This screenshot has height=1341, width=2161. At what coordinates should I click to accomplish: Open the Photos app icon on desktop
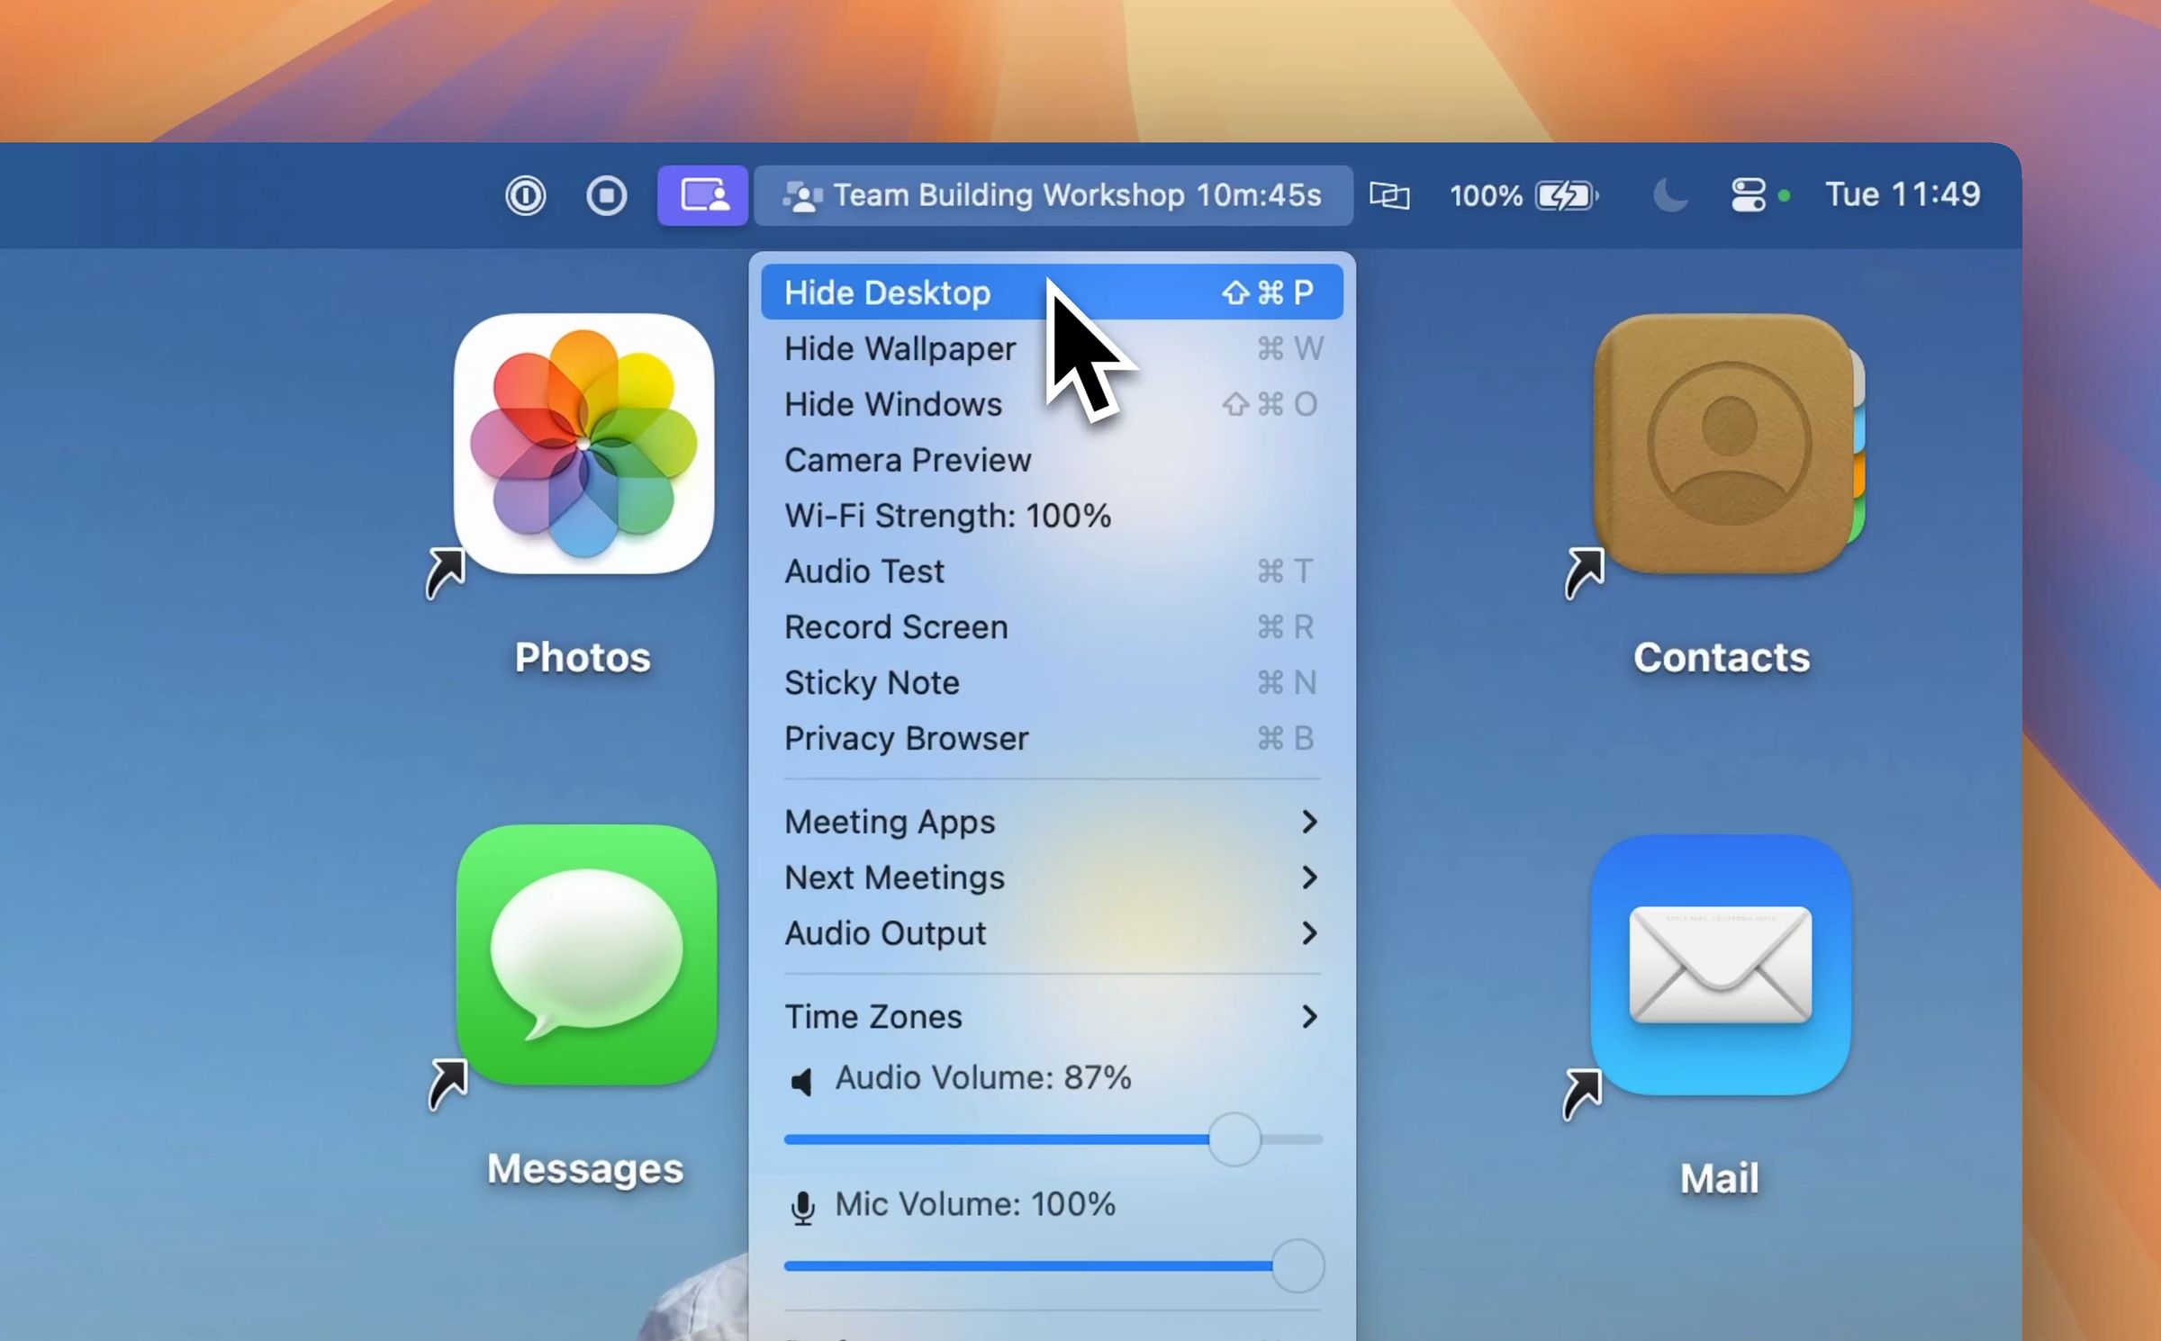tap(584, 444)
